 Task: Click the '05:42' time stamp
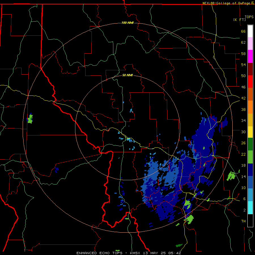pyautogui.click(x=175, y=253)
